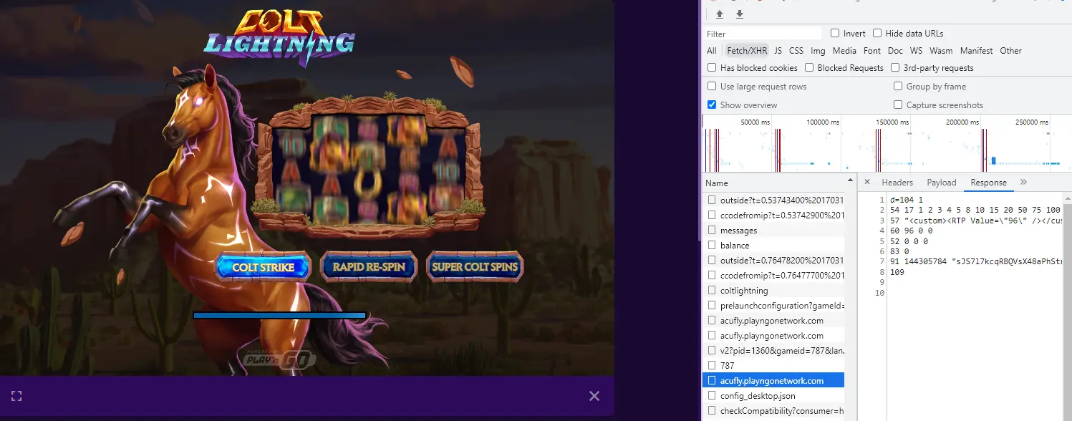Tick the checkbox beside balance row
Viewport: 1072px width, 421px height.
click(x=712, y=246)
